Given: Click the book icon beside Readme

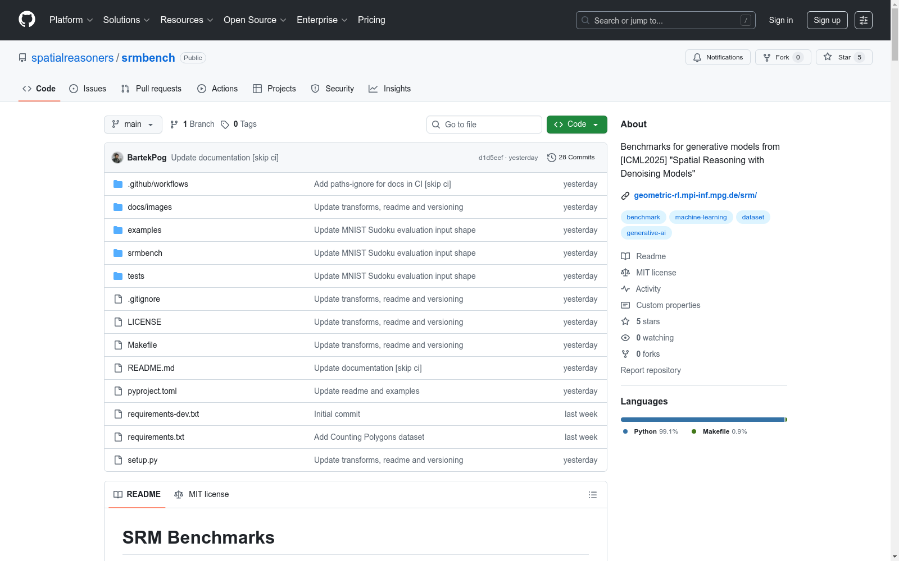Looking at the screenshot, I should pyautogui.click(x=625, y=256).
